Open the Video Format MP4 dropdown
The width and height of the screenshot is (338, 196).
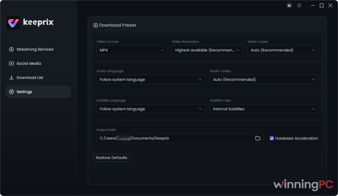click(132, 50)
